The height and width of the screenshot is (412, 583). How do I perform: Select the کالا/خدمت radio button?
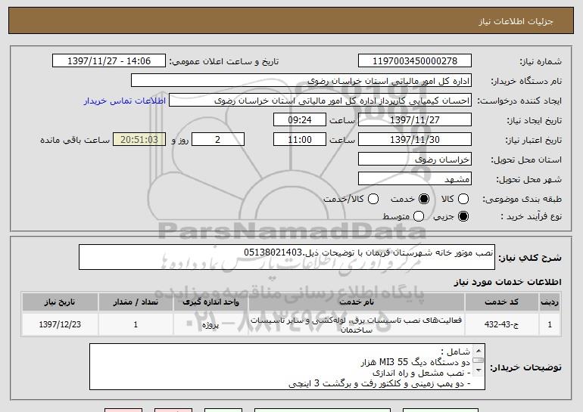pyautogui.click(x=373, y=199)
